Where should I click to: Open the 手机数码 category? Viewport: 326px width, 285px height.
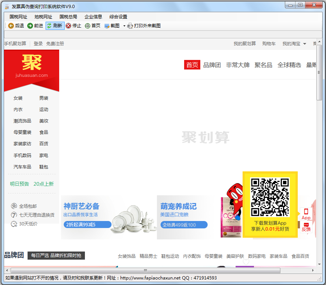(22, 156)
